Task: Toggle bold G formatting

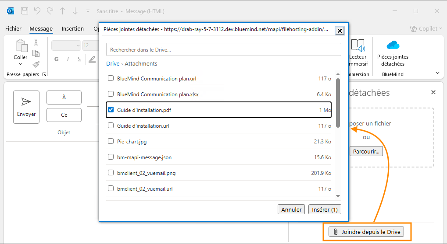Action: coord(57,59)
